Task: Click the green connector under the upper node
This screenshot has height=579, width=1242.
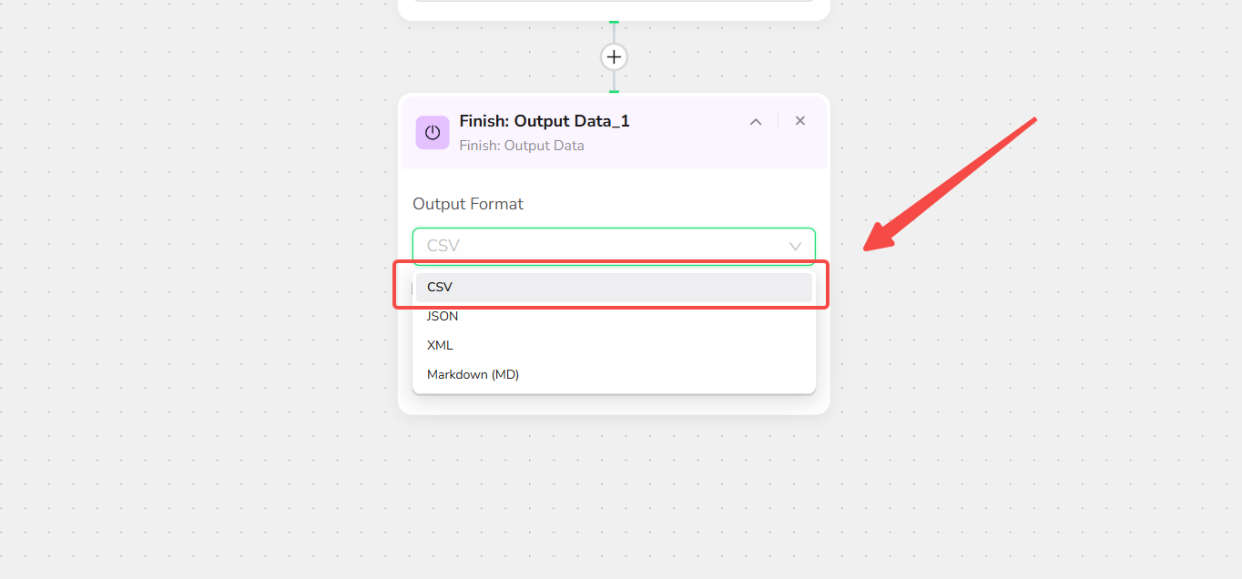Action: [614, 21]
